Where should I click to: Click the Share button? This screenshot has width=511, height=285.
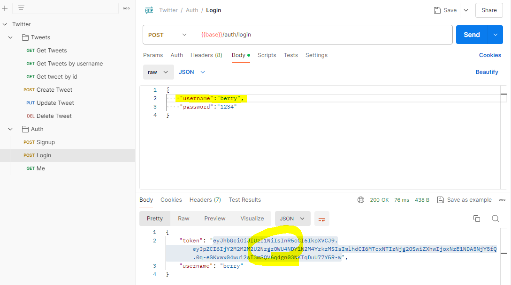tap(489, 10)
